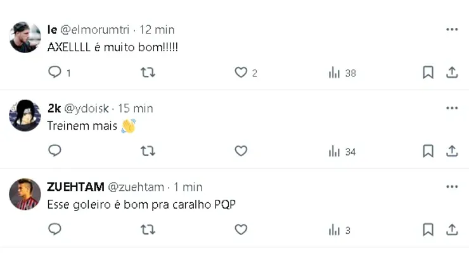Open the 2k user avatar
469x263 pixels.
25,116
